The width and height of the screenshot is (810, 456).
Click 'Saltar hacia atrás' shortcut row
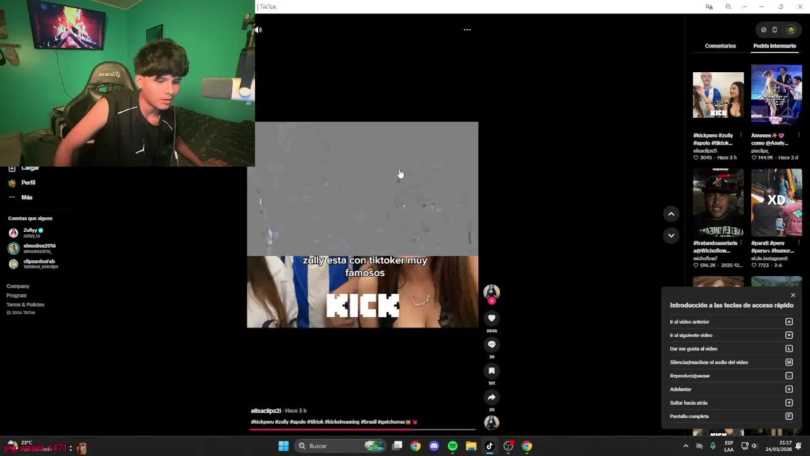pyautogui.click(x=731, y=403)
